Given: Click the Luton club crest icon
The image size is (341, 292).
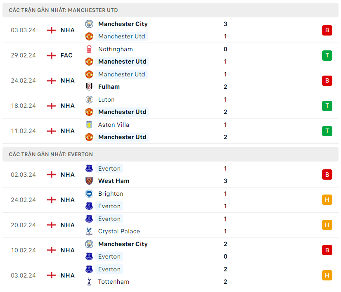Looking at the screenshot, I should (89, 100).
